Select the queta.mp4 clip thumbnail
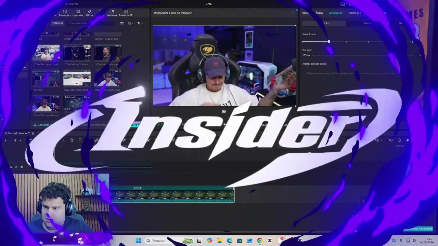Image resolution: width=438 pixels, height=246 pixels. [x=108, y=79]
